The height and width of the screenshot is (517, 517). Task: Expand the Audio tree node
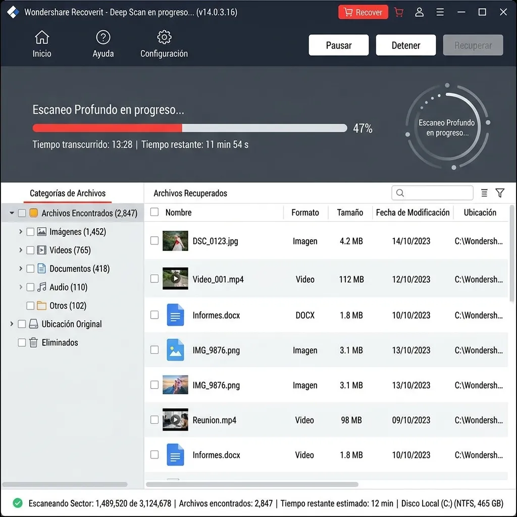(x=20, y=287)
